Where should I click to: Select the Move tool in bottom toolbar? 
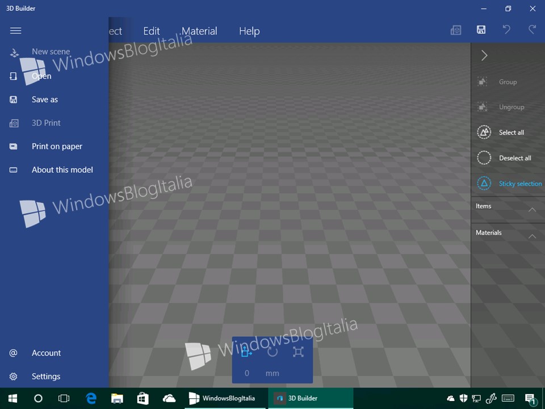coord(246,352)
